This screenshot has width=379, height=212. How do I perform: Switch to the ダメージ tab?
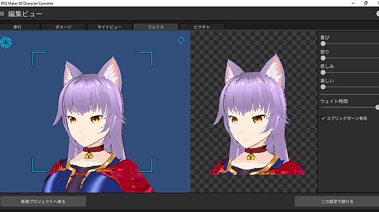tap(63, 27)
